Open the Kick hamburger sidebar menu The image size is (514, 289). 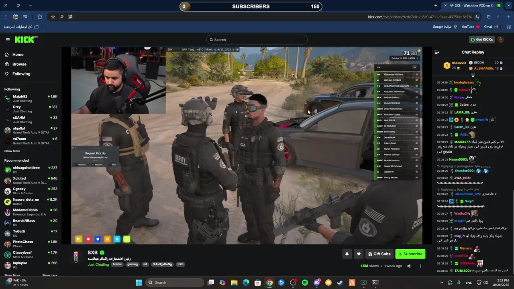[x=8, y=39]
